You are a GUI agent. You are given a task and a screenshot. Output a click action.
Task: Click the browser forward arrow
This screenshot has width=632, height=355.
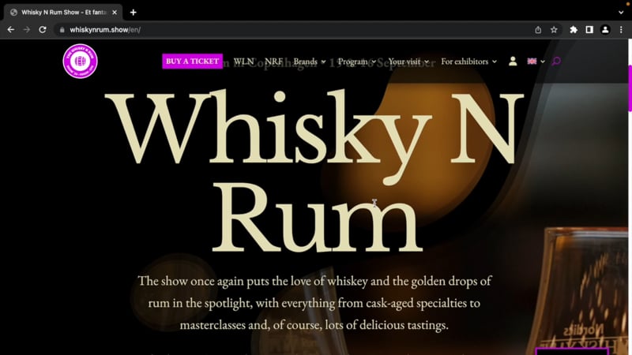click(x=27, y=30)
